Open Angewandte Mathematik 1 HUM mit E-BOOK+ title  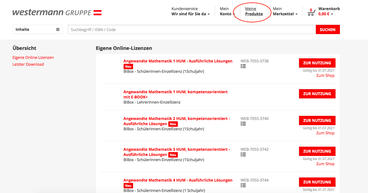click(175, 94)
